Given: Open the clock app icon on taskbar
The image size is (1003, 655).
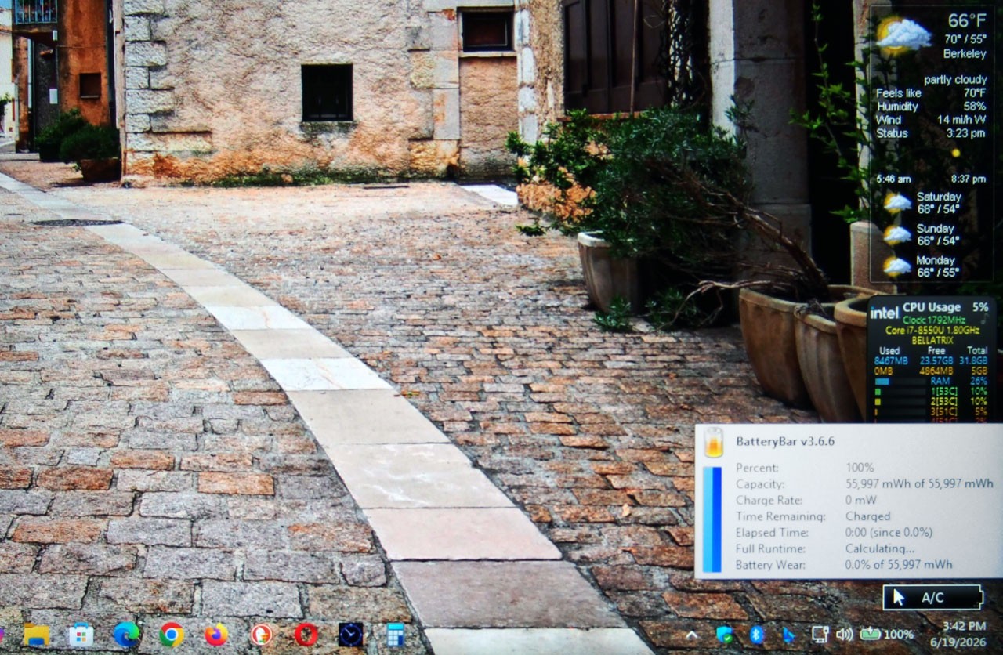Looking at the screenshot, I should point(350,634).
